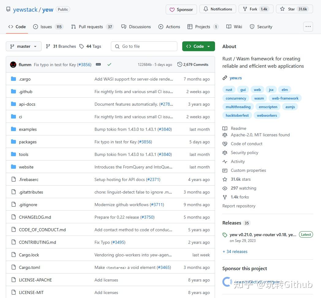View the 44 Tags
The width and height of the screenshot is (321, 298).
(x=90, y=46)
